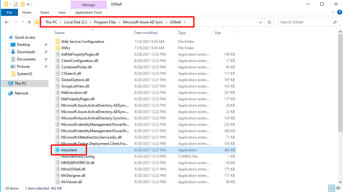
Task: Expand the chevron after Program Files
Action: pos(119,22)
